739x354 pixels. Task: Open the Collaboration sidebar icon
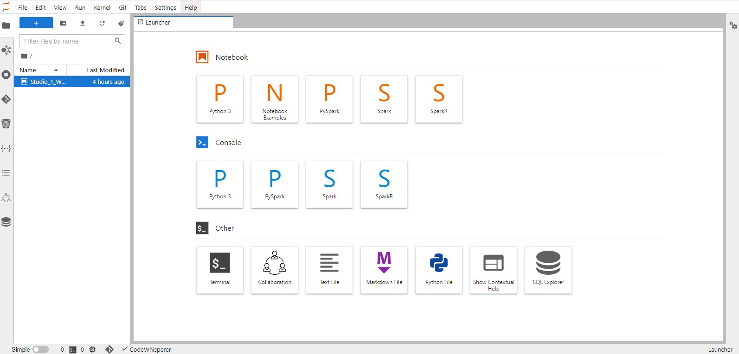(x=6, y=197)
